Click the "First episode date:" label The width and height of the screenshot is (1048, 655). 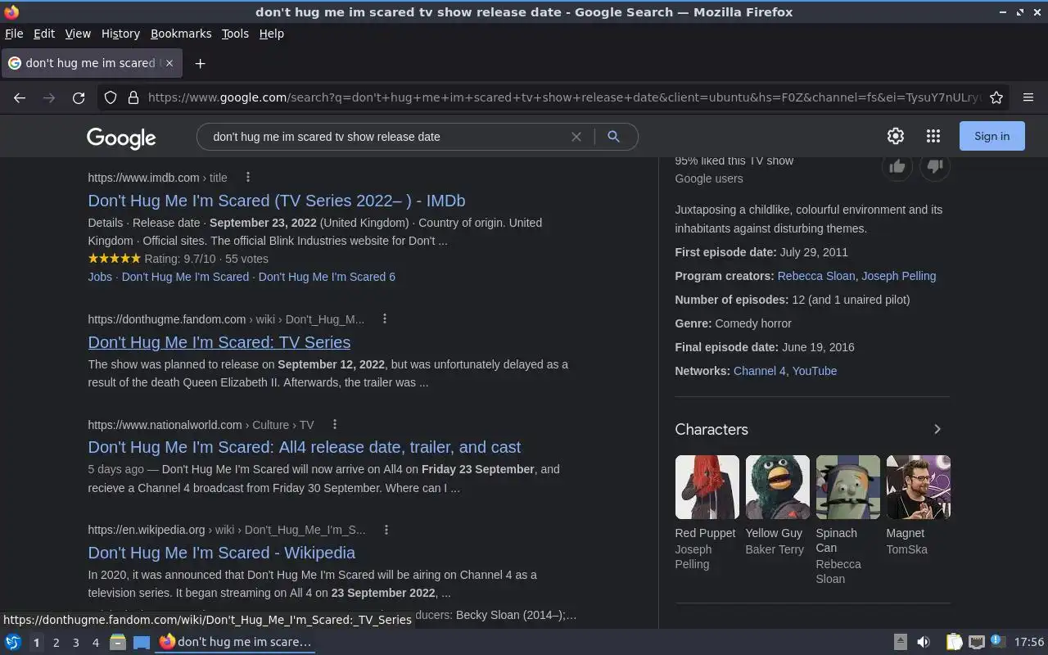(725, 252)
